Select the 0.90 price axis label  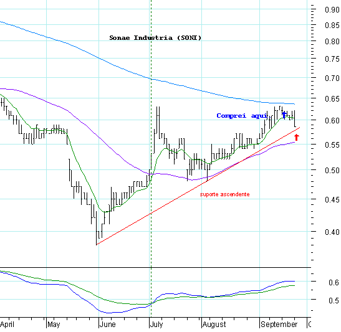click(332, 10)
